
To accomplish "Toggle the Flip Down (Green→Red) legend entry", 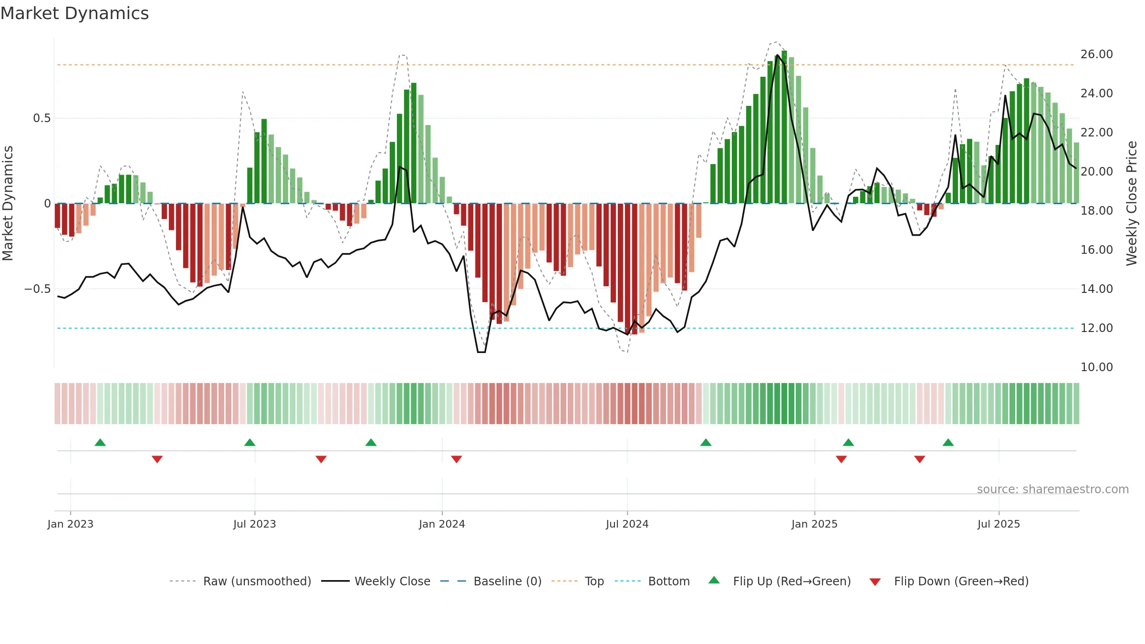I will (949, 581).
